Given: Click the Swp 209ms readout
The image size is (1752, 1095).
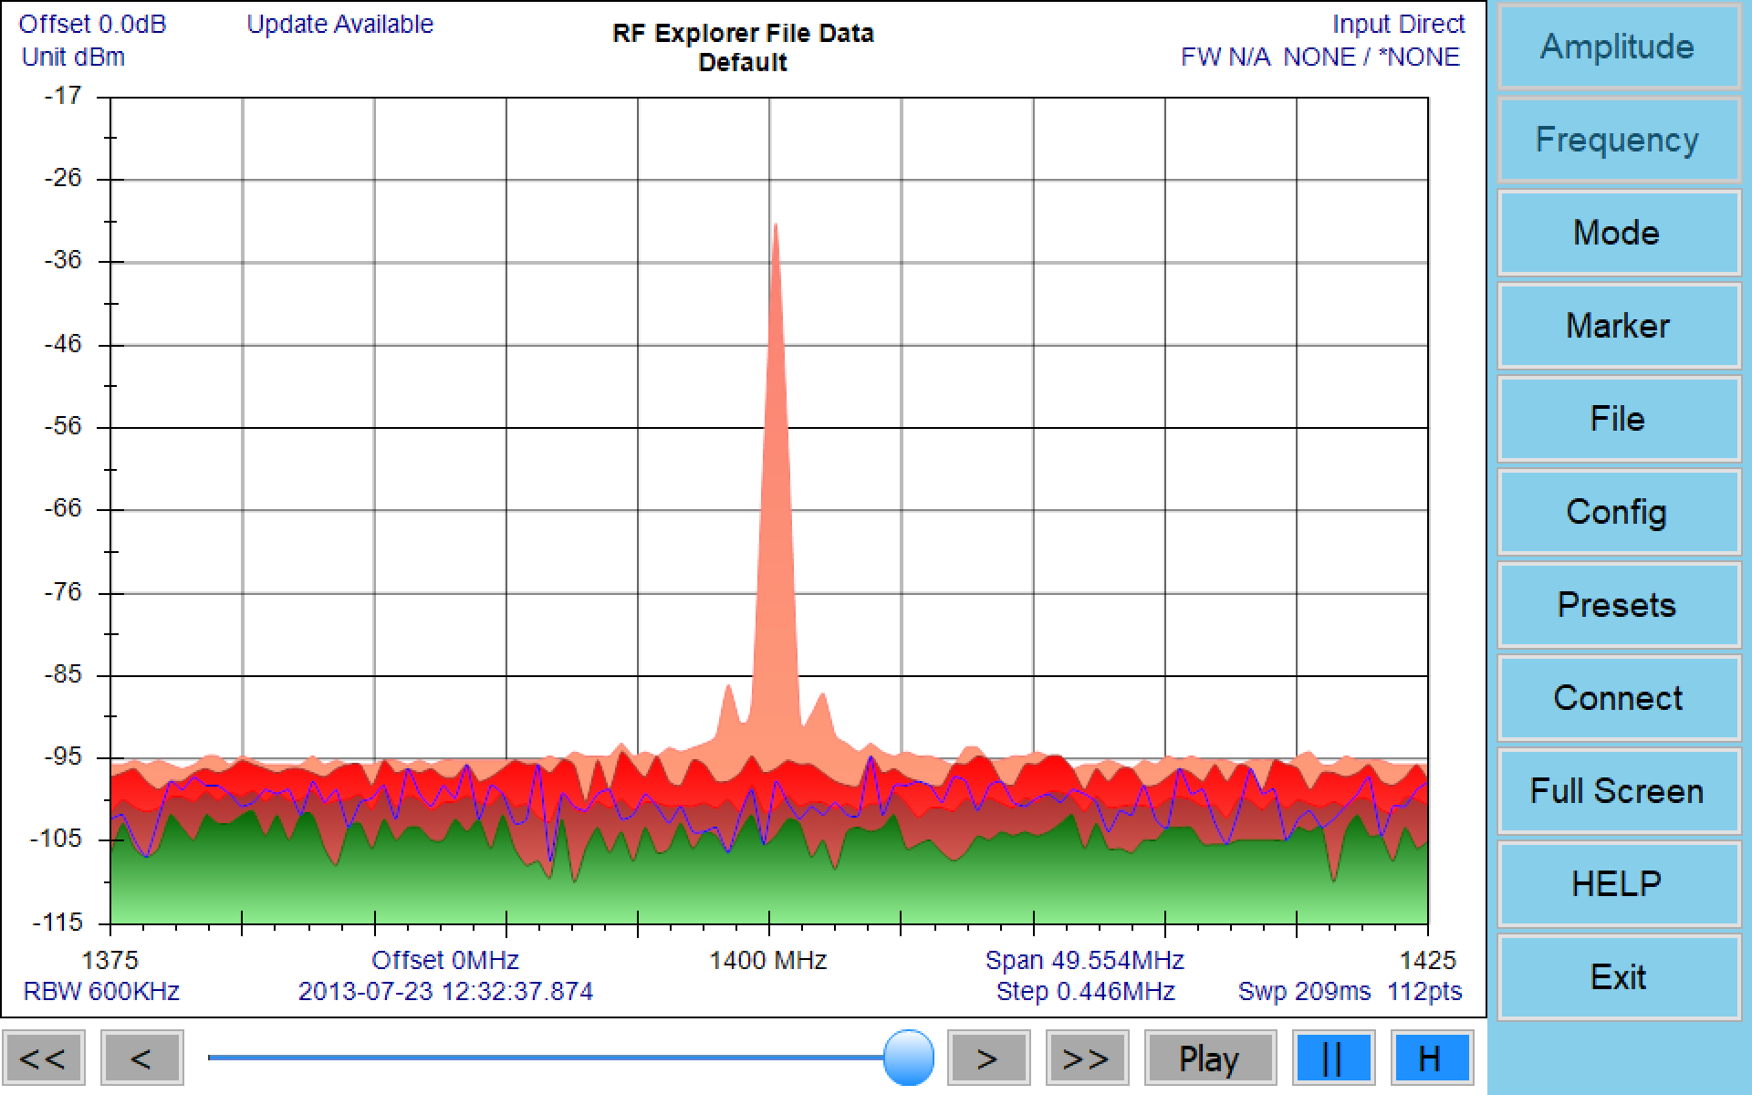Looking at the screenshot, I should click(x=1304, y=991).
